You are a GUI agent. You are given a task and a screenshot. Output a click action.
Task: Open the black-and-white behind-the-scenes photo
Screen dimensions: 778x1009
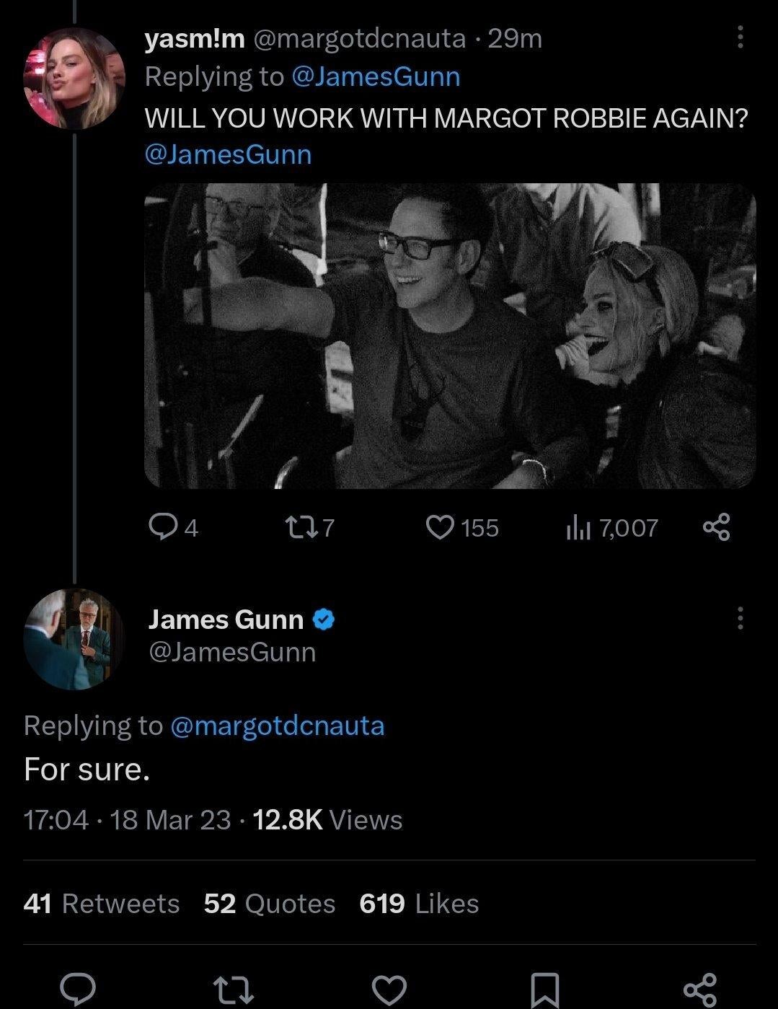[x=450, y=335]
